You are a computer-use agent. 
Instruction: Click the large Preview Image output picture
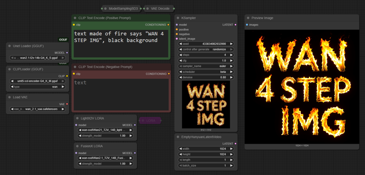(x=302, y=87)
